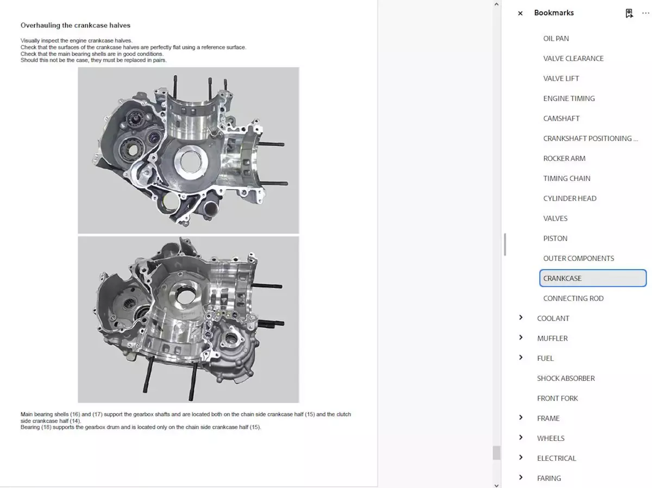Expand the FARING bookmark chevron
The width and height of the screenshot is (652, 488).
[521, 478]
